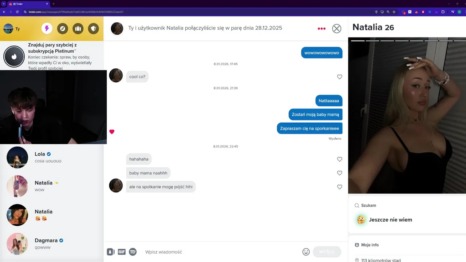Like the "cool co?" message heart
466x262 pixels.
click(340, 77)
